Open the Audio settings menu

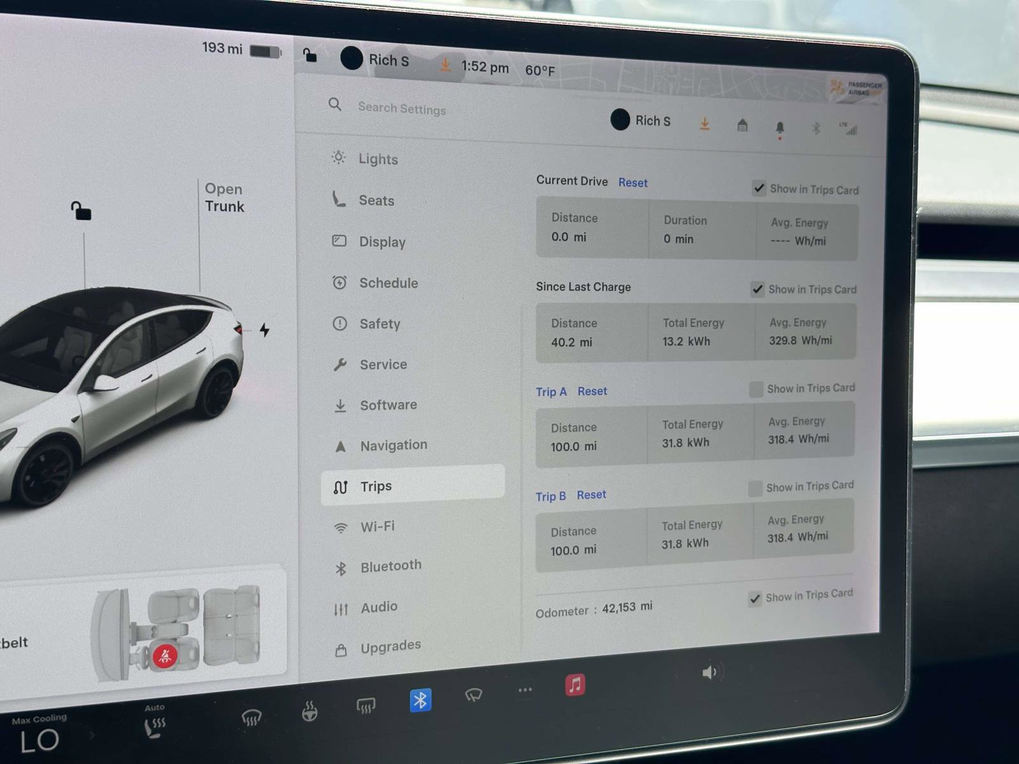coord(366,608)
